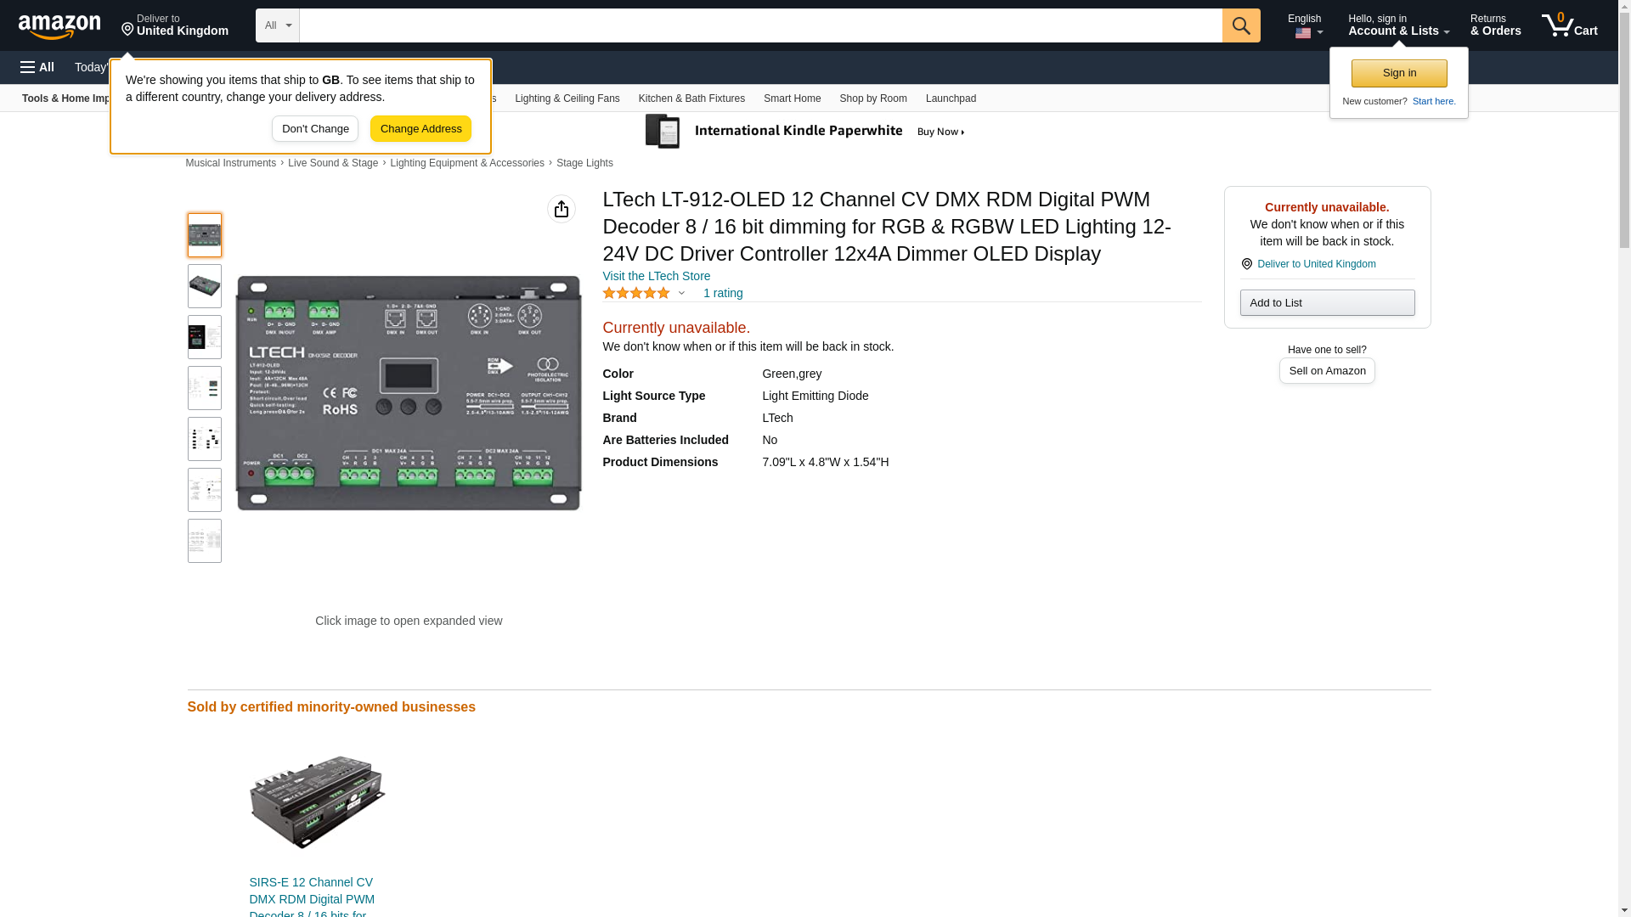
Task: Click in the search input field
Action: (760, 25)
